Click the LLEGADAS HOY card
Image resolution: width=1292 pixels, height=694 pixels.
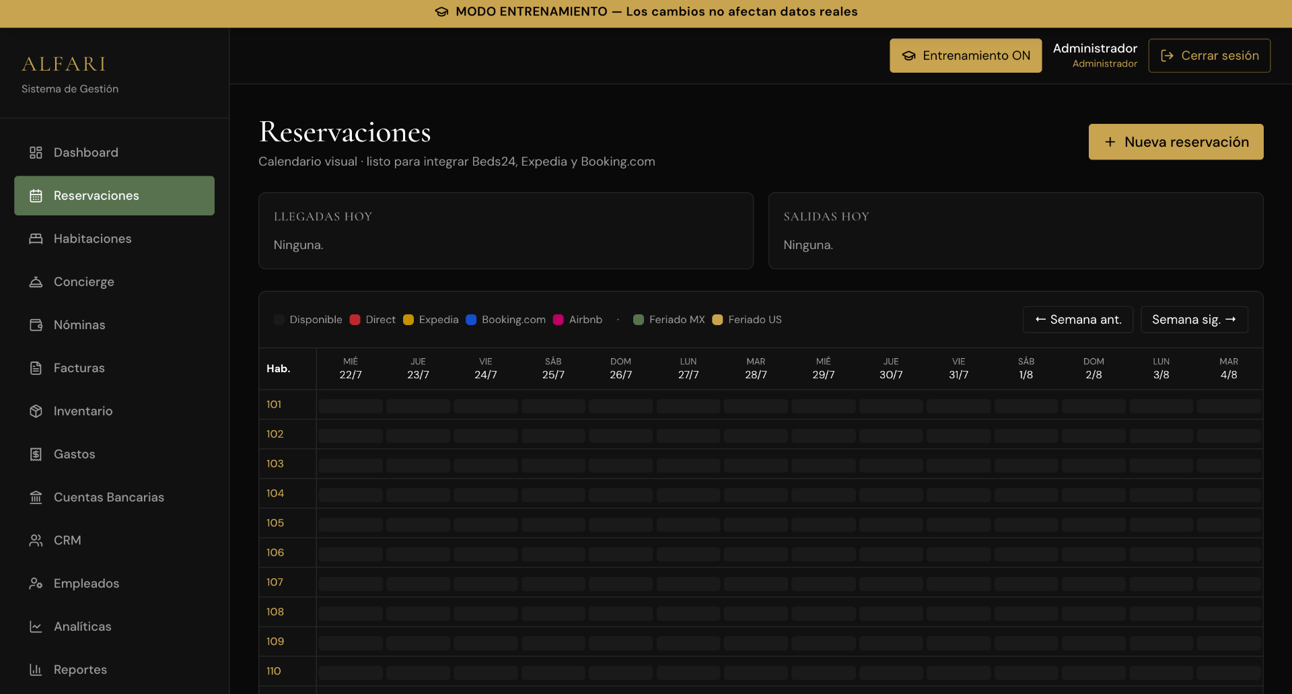coord(506,231)
